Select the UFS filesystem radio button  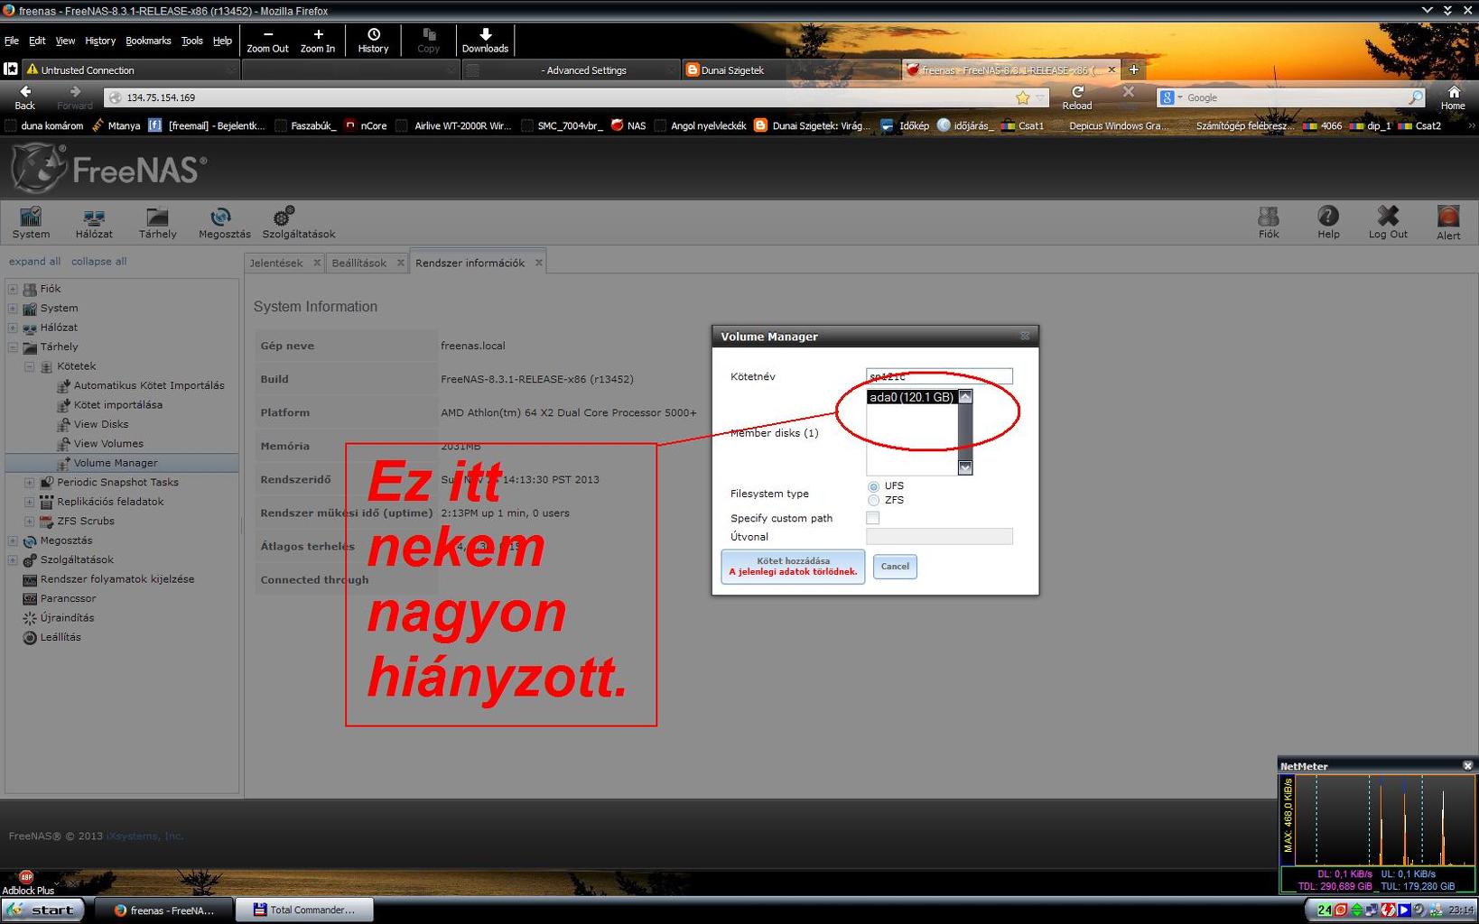873,486
